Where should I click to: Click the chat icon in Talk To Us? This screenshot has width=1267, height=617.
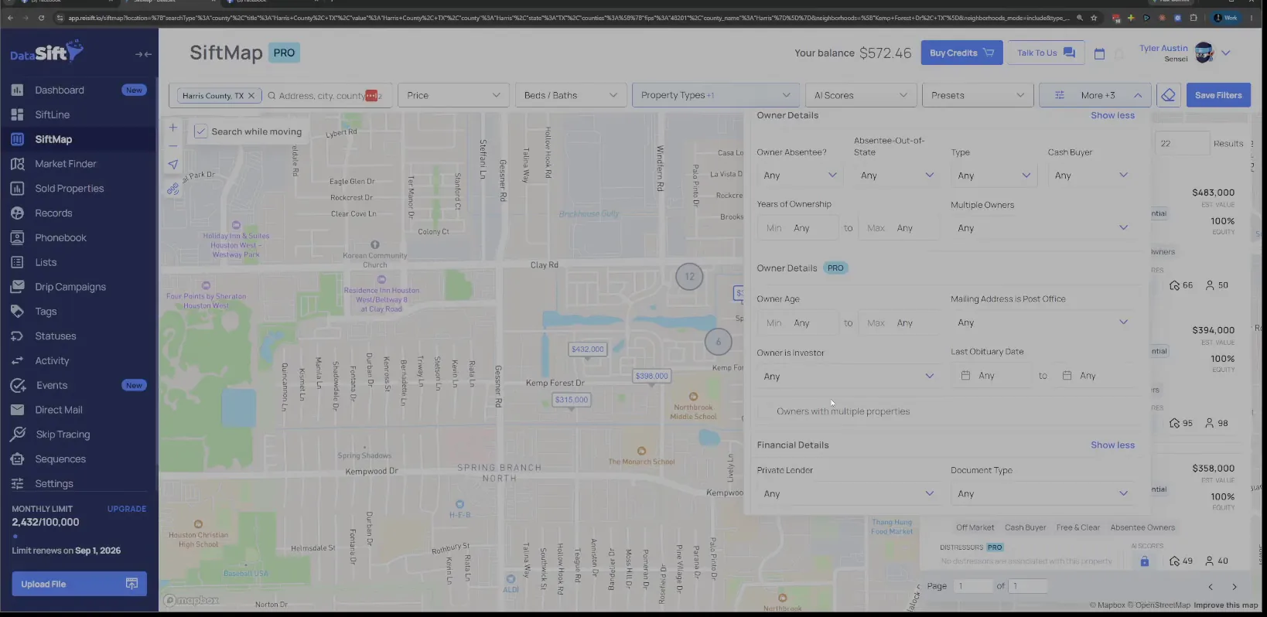pos(1069,53)
